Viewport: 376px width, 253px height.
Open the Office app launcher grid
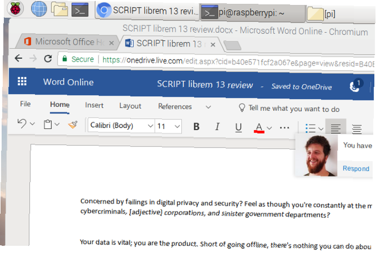(x=22, y=81)
